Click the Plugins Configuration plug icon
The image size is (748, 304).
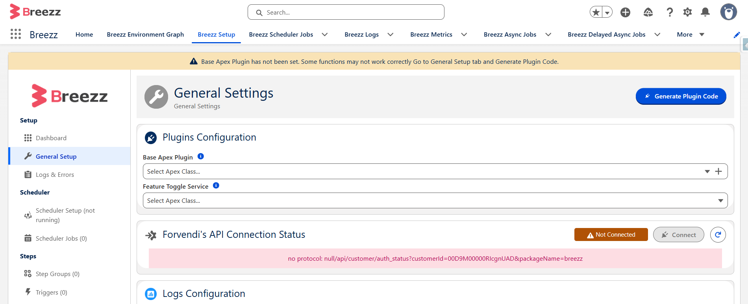(x=151, y=137)
